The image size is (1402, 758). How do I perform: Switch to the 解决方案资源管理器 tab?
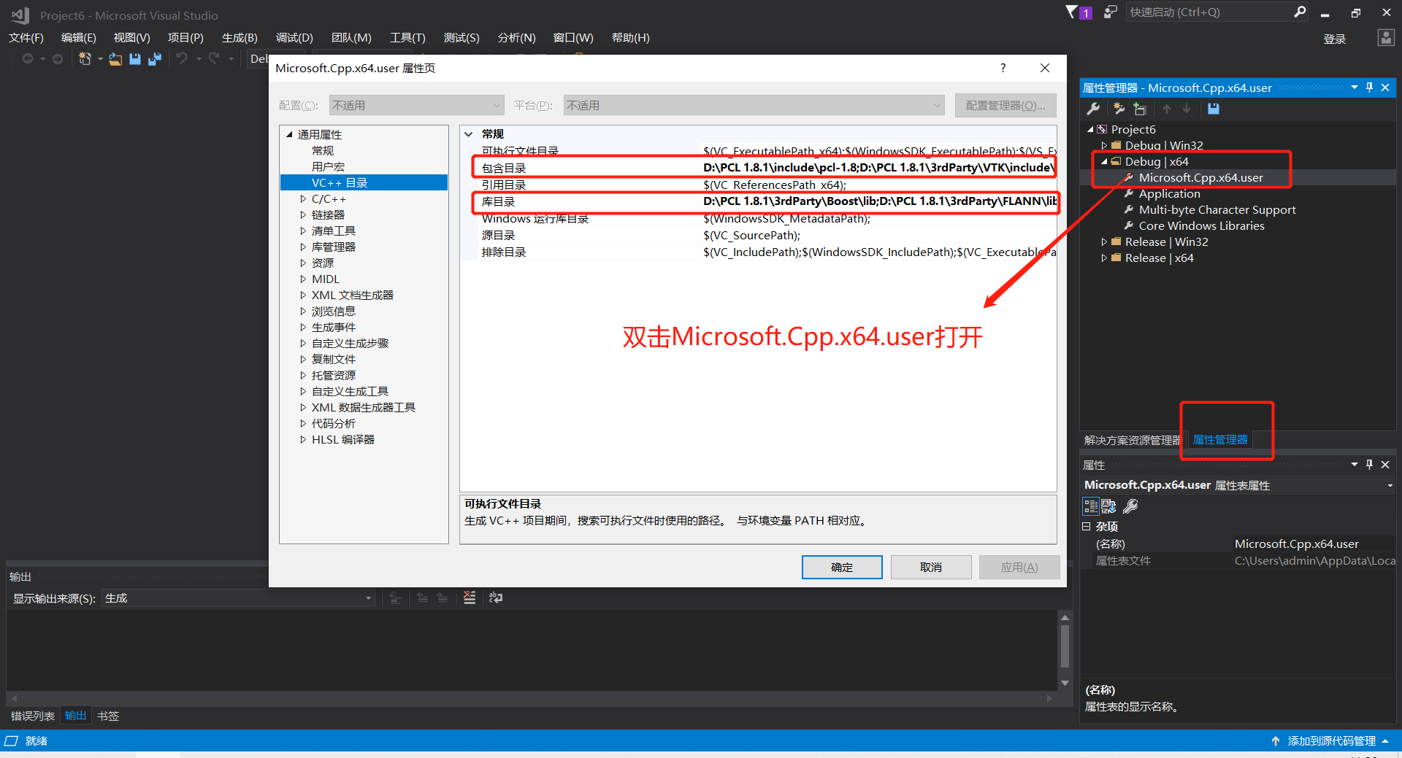1133,440
